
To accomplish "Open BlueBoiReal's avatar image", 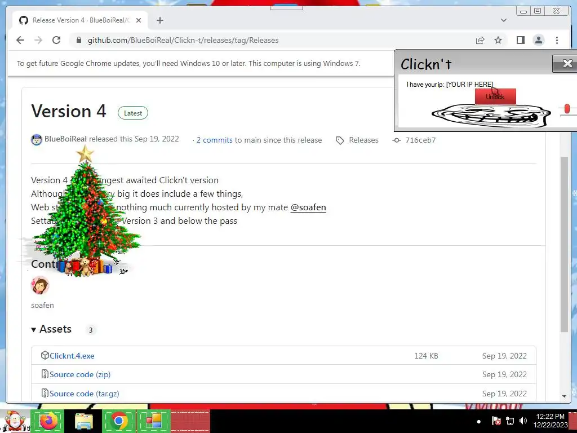I will pos(37,140).
